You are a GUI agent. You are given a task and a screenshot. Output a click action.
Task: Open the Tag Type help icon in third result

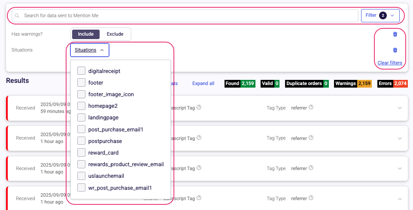pyautogui.click(x=311, y=168)
